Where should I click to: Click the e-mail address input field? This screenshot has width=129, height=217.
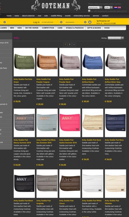tap(50, 22)
